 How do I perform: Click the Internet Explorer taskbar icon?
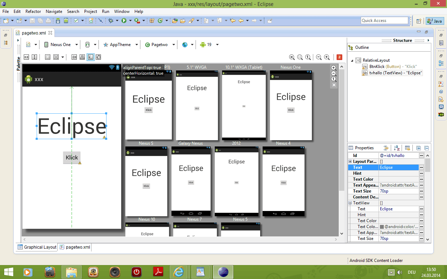(179, 272)
